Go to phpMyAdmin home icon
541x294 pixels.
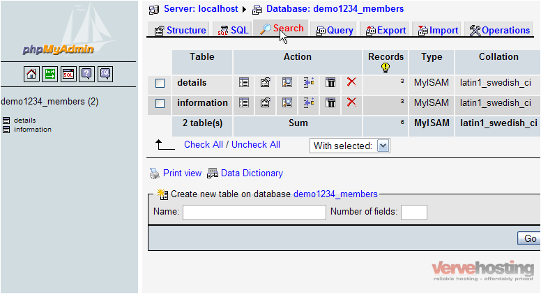click(31, 74)
